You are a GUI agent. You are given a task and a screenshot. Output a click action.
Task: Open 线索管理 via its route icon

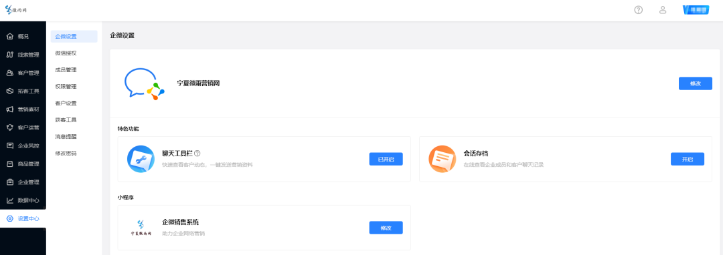(9, 55)
